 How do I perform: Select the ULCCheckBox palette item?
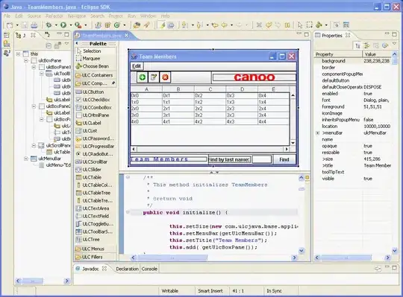pyautogui.click(x=96, y=100)
